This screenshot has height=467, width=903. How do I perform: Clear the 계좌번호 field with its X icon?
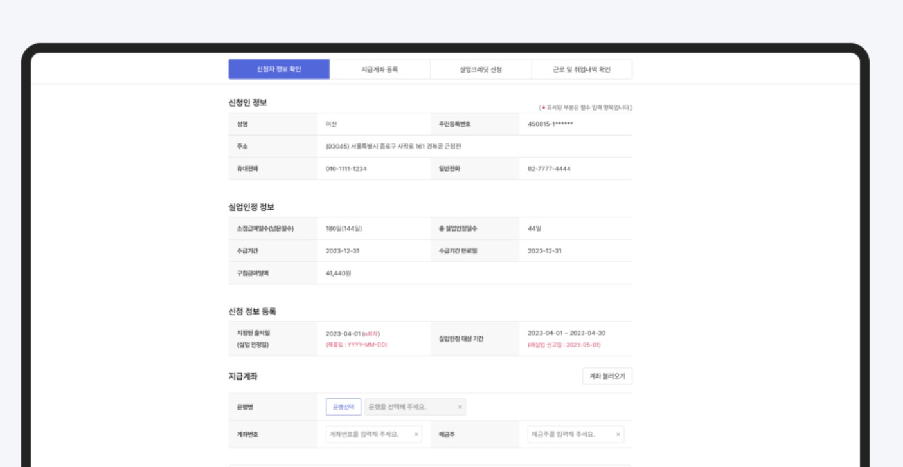(416, 434)
